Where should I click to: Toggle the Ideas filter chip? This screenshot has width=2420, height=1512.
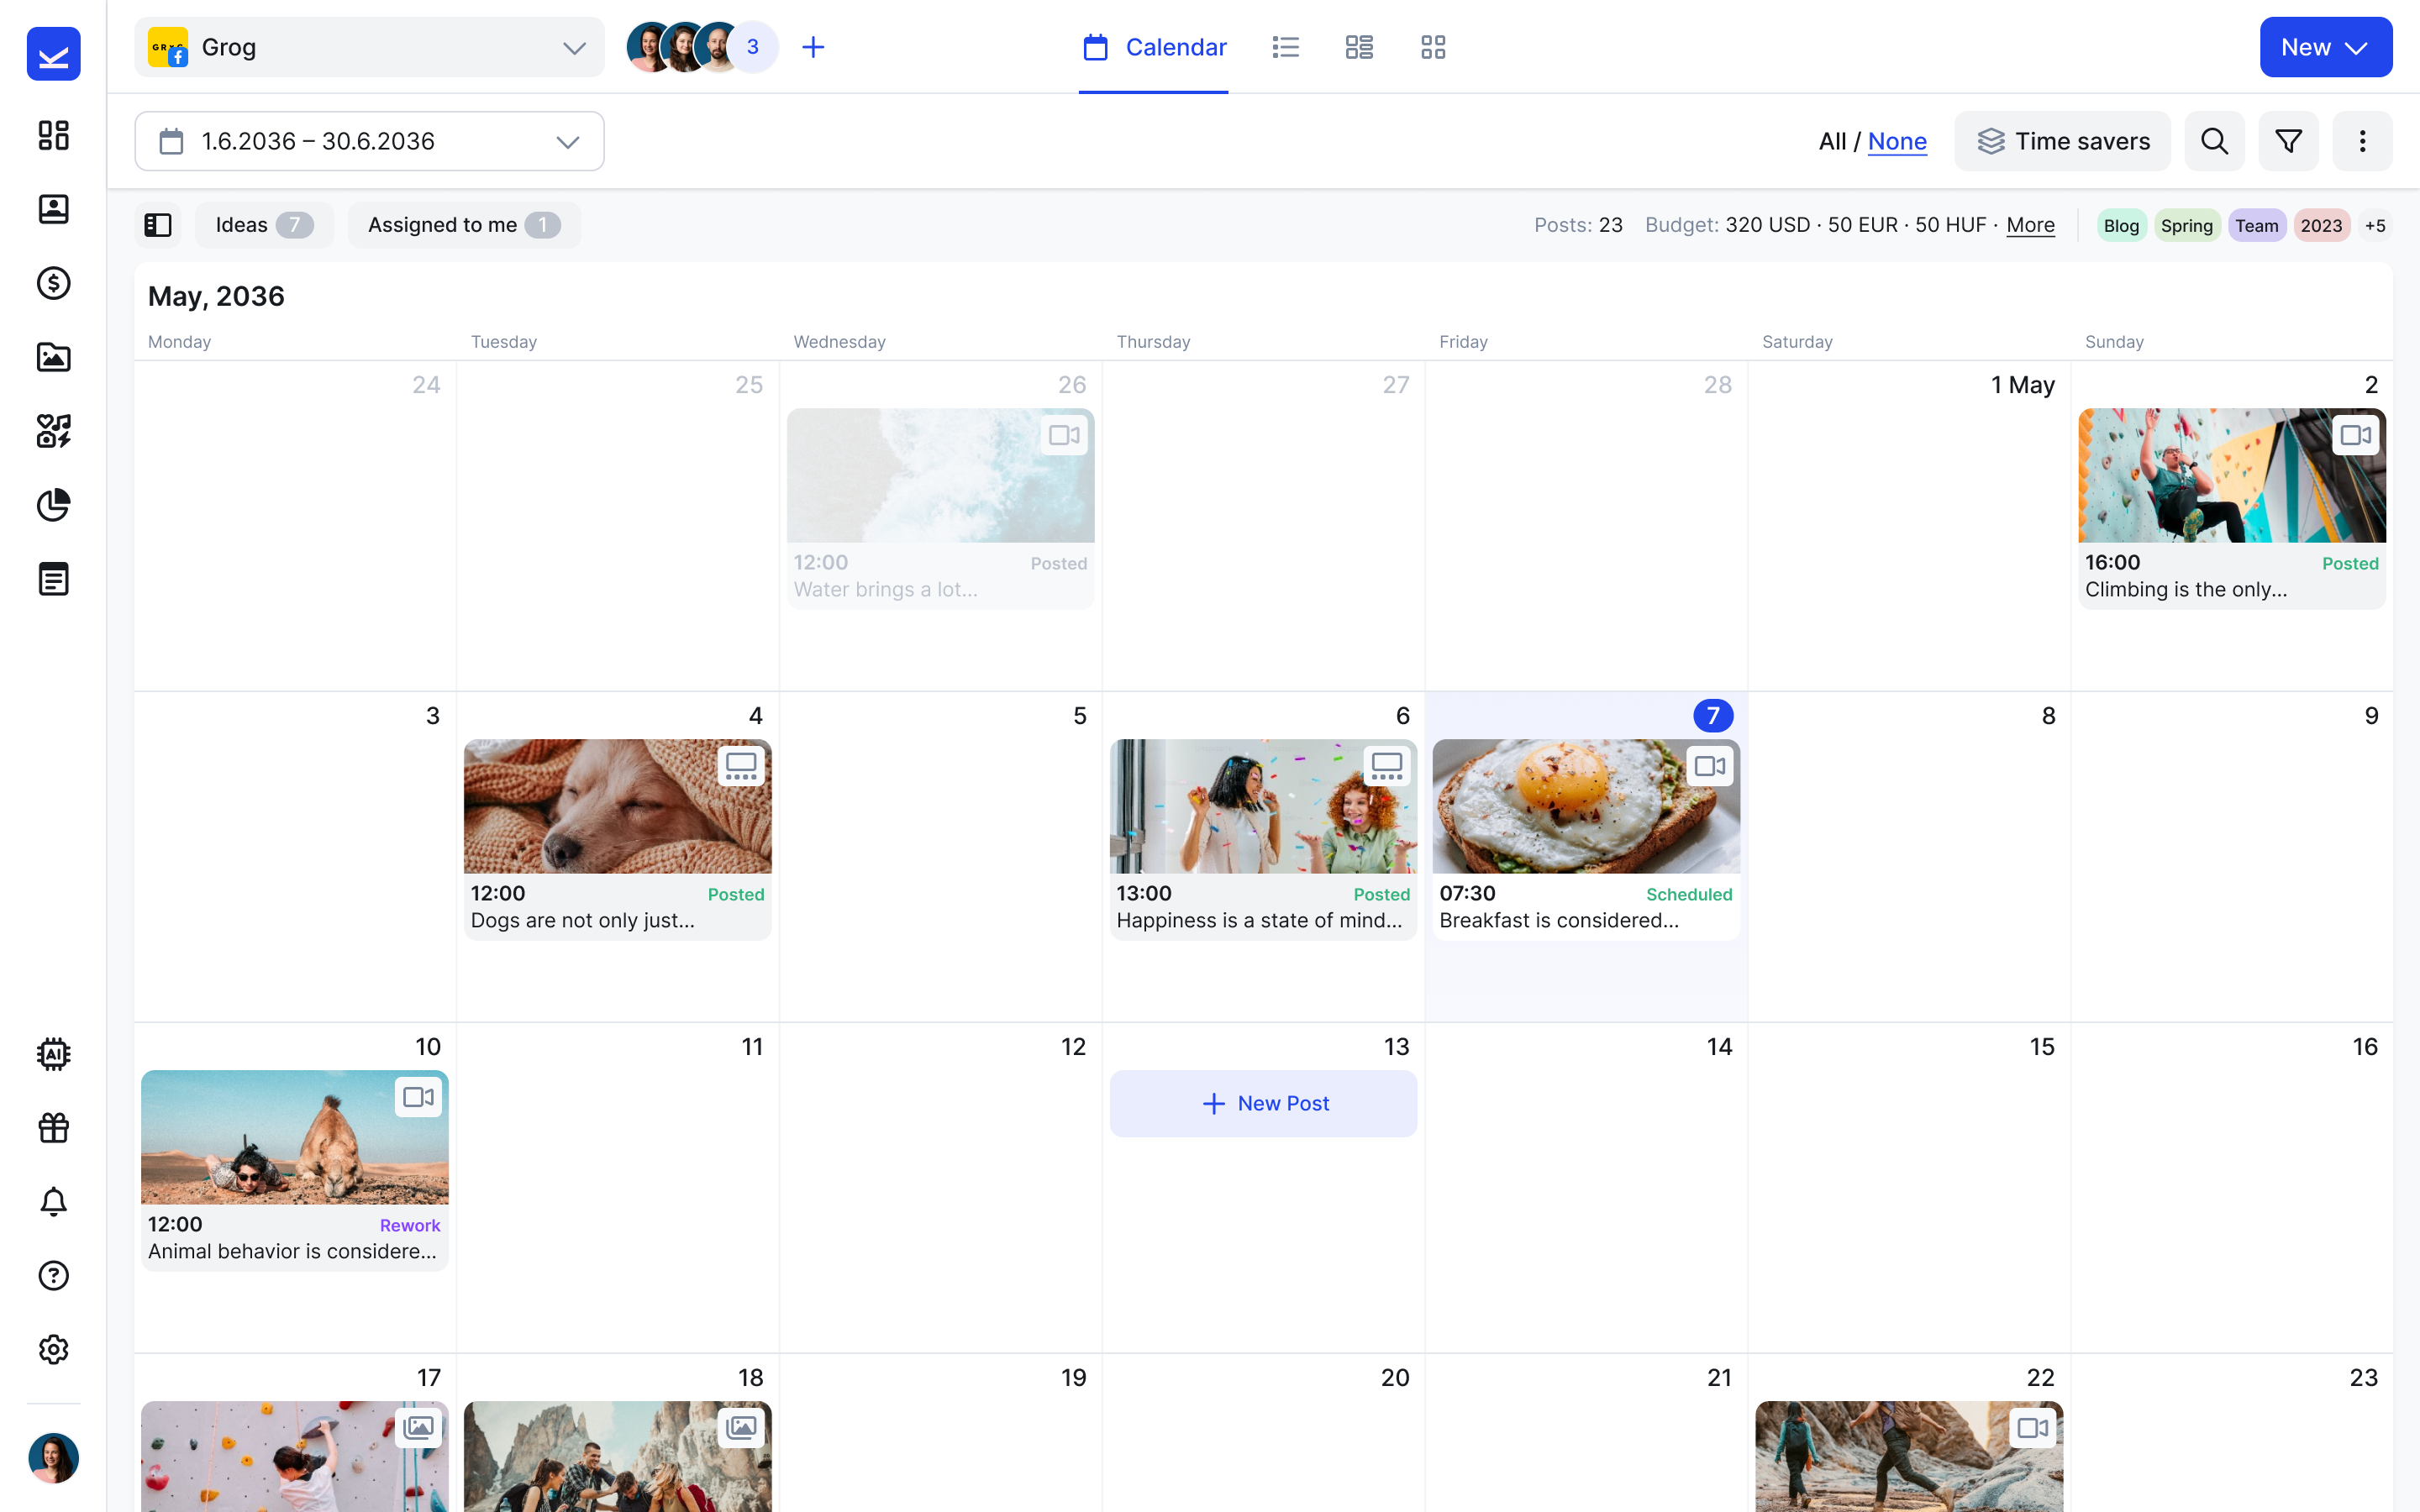[263, 225]
